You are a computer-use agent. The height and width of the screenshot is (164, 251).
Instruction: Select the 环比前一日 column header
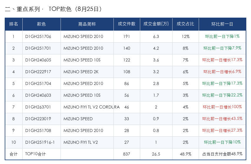222,24
